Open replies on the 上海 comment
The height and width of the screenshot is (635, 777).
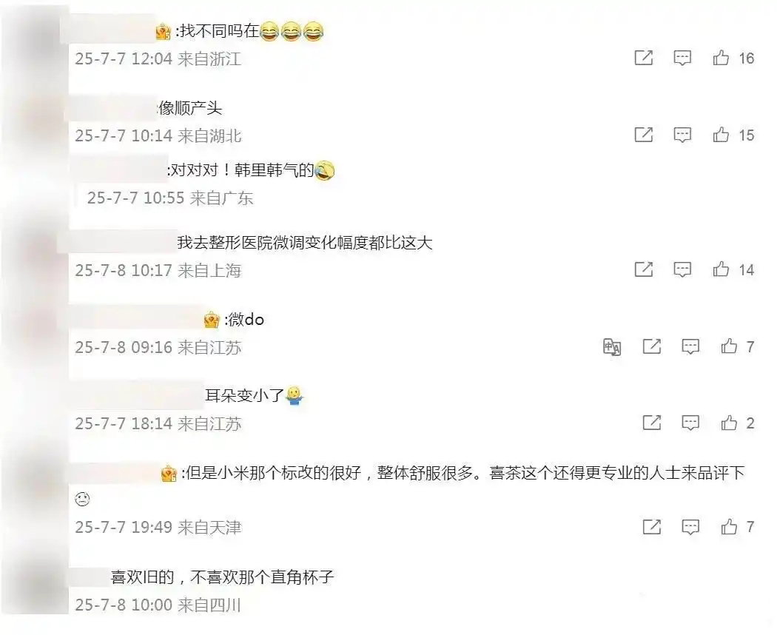point(682,269)
